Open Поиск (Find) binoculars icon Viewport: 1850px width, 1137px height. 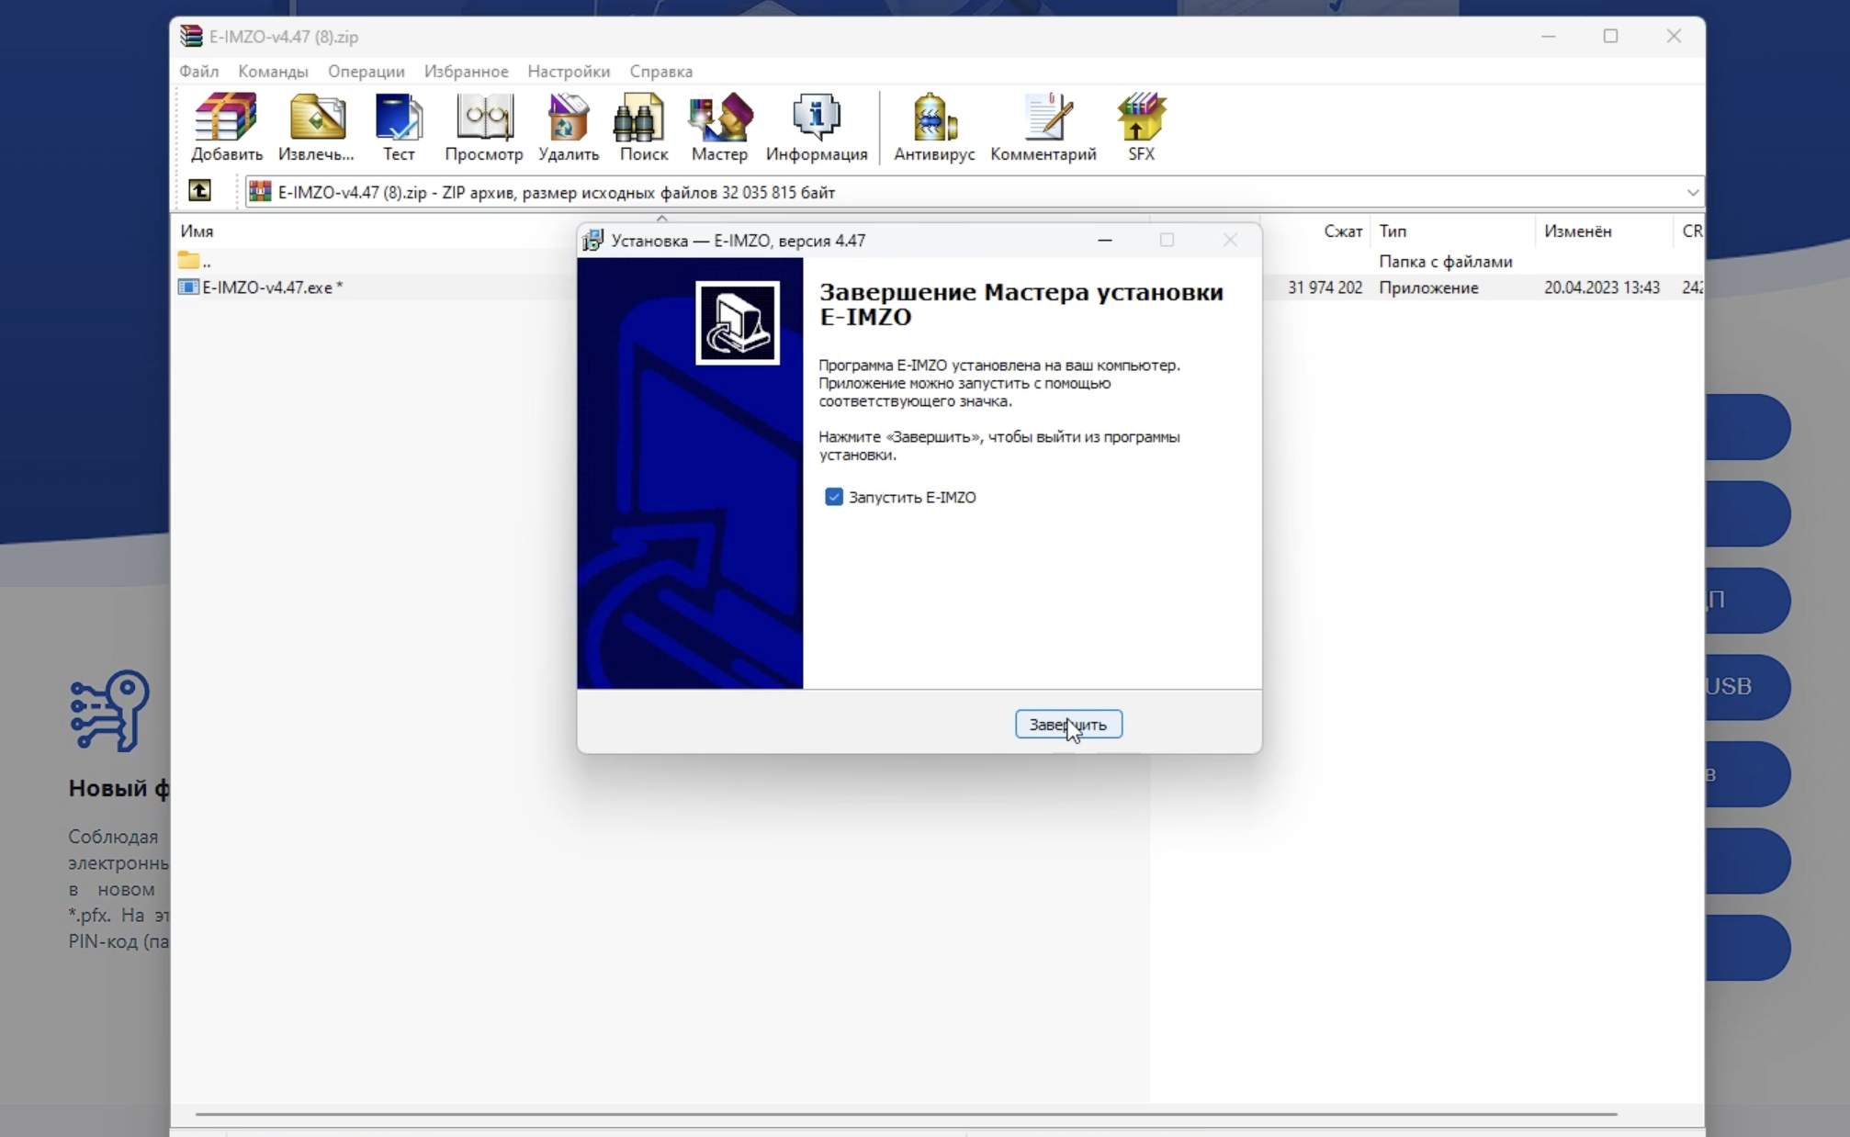point(643,127)
